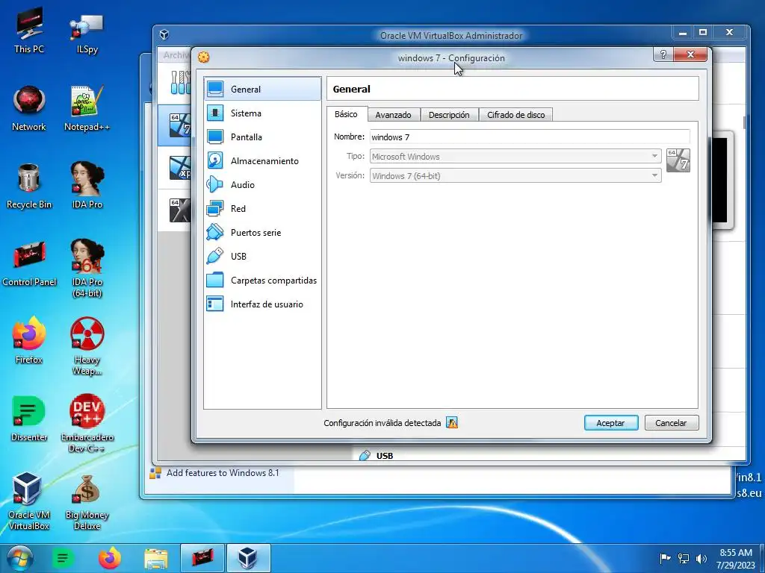
Task: Switch to the Básico tab
Action: coord(346,114)
